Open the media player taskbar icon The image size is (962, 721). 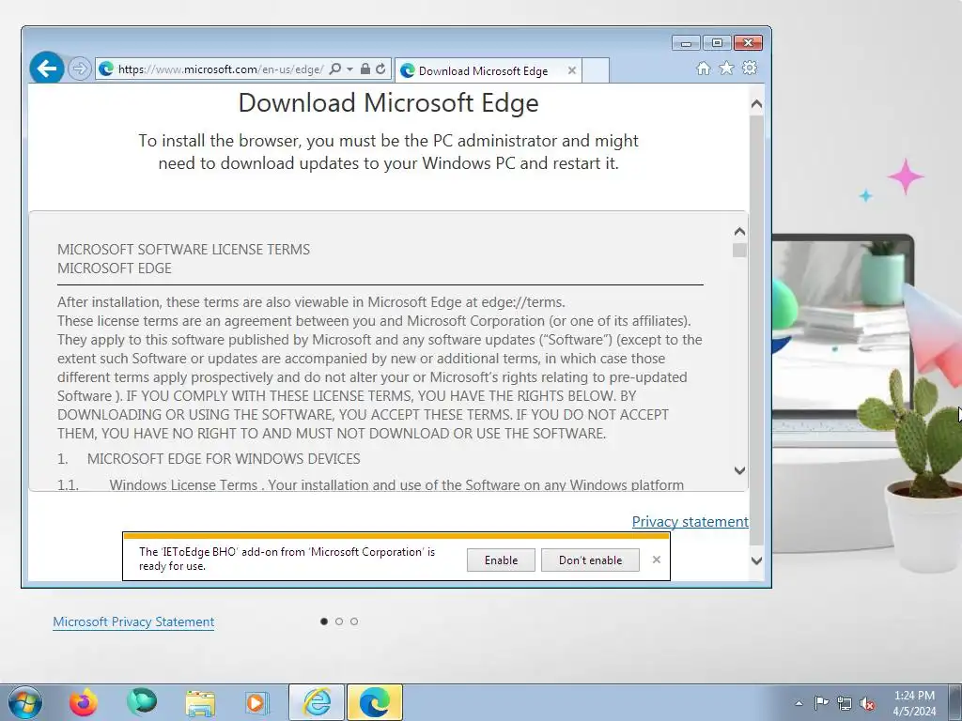pyautogui.click(x=256, y=702)
